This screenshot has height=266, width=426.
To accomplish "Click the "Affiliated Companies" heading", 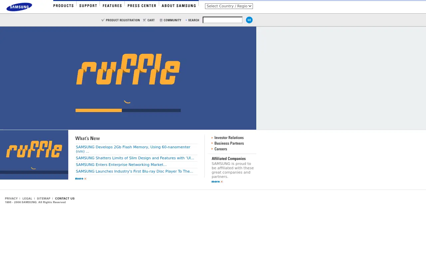I will (229, 159).
